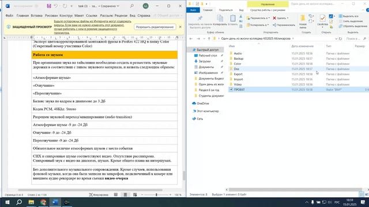Open the Windows Start menu
Screen dimensions: 369x207
(7, 202)
